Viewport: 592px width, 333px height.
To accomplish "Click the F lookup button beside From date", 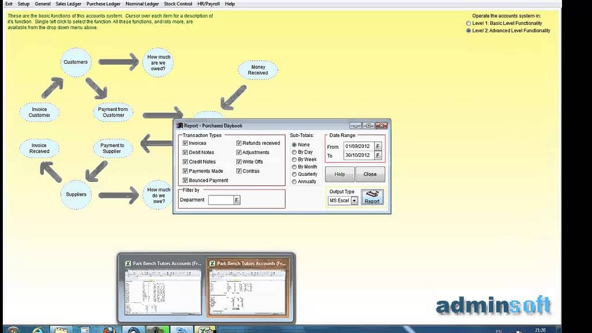I will pyautogui.click(x=378, y=146).
